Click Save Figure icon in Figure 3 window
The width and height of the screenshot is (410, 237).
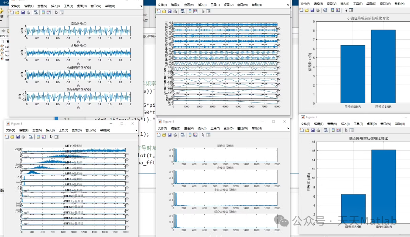tap(18, 136)
